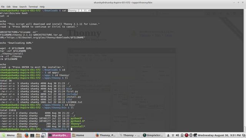Click the bitbucket.org URL line
The height and width of the screenshot is (138, 246).
pyautogui.click(x=43, y=38)
